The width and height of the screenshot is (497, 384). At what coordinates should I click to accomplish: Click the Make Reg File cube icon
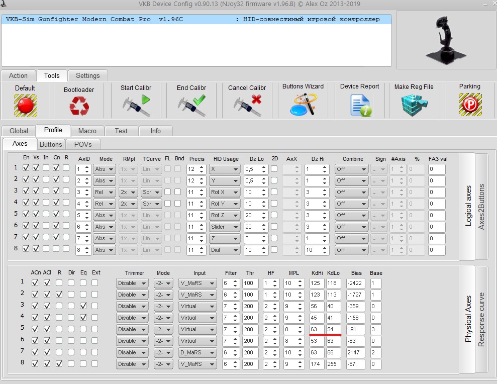click(414, 106)
